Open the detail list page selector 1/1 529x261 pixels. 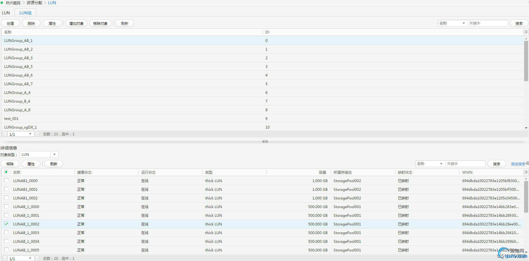(x=21, y=258)
